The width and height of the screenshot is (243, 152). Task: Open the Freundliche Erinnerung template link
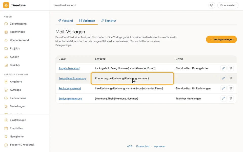(72, 78)
